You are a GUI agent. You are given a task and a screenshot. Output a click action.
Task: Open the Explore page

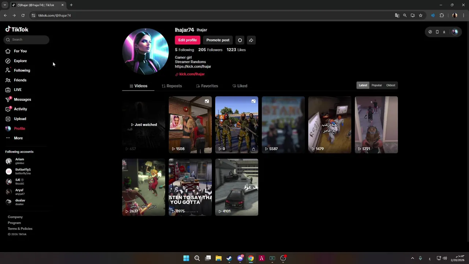click(20, 61)
